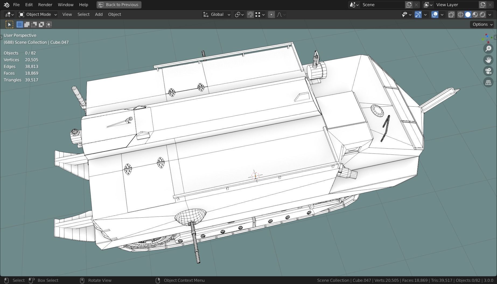
Task: Open the Window menu
Action: pos(66,5)
